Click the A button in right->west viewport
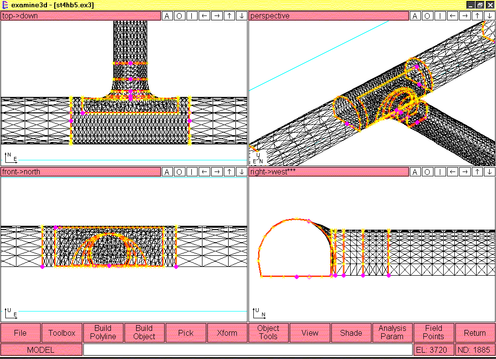Screen dimensions: 496x359 415,172
